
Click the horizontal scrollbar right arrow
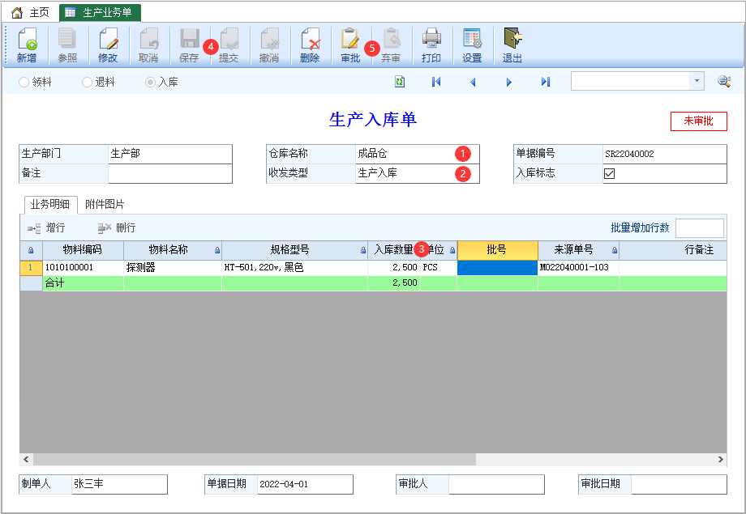pos(721,460)
